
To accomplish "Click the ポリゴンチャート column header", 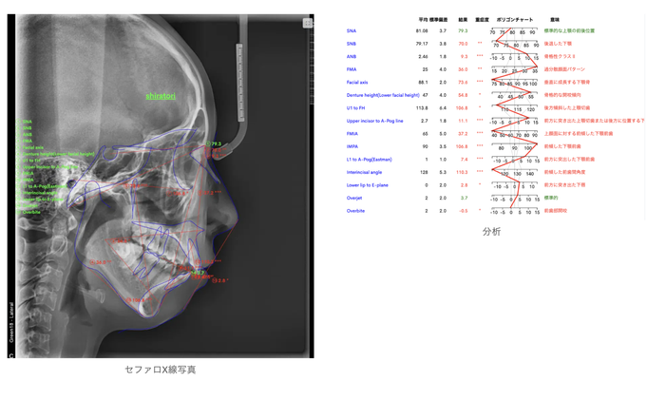I will (x=515, y=19).
